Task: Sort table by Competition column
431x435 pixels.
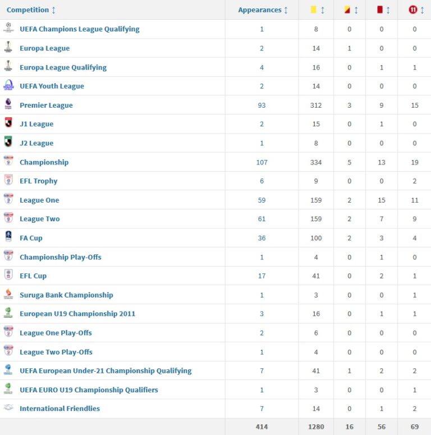Action: click(31, 10)
